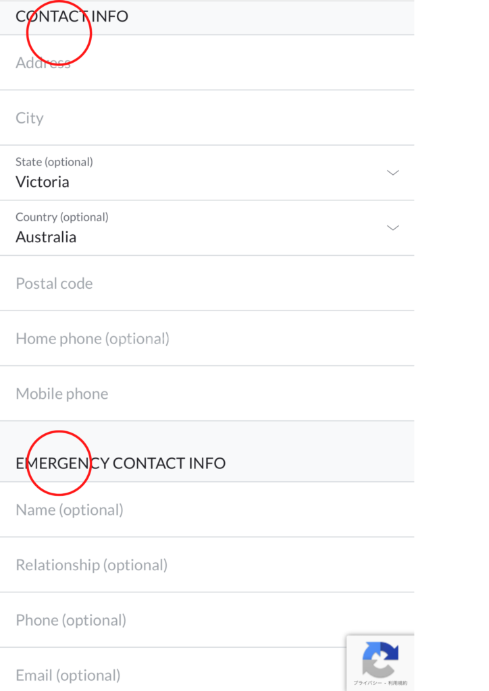Click the Relationship (optional) field
Image resolution: width=489 pixels, height=691 pixels.
[x=203, y=565]
